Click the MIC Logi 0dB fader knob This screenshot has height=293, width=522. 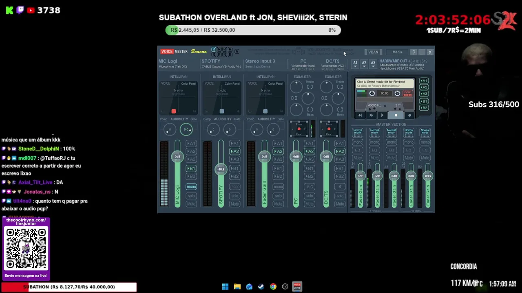tap(177, 157)
